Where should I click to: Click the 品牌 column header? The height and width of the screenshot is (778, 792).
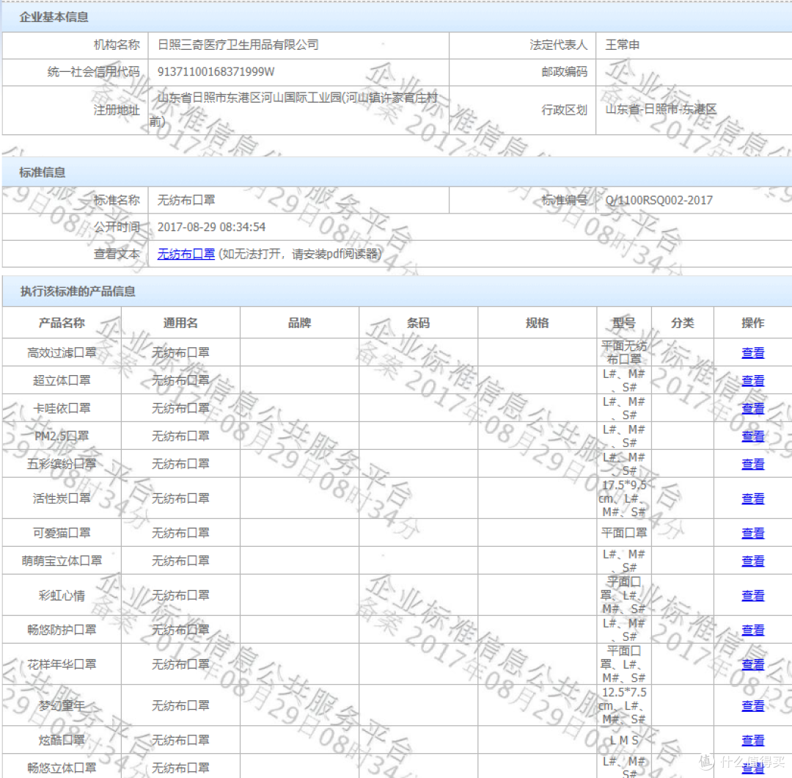point(299,322)
